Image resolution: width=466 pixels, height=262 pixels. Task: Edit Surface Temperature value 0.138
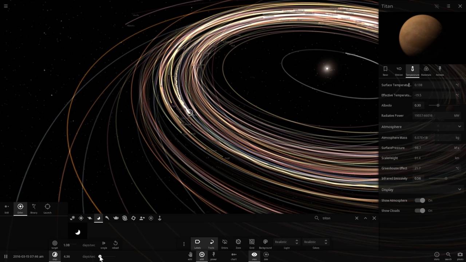point(433,85)
